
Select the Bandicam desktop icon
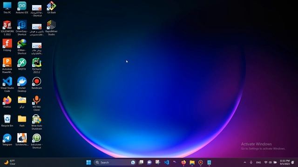37,83
